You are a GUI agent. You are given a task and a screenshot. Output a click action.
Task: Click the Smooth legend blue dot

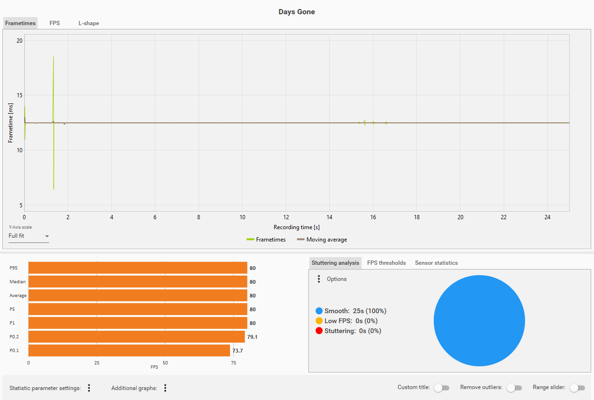[319, 311]
